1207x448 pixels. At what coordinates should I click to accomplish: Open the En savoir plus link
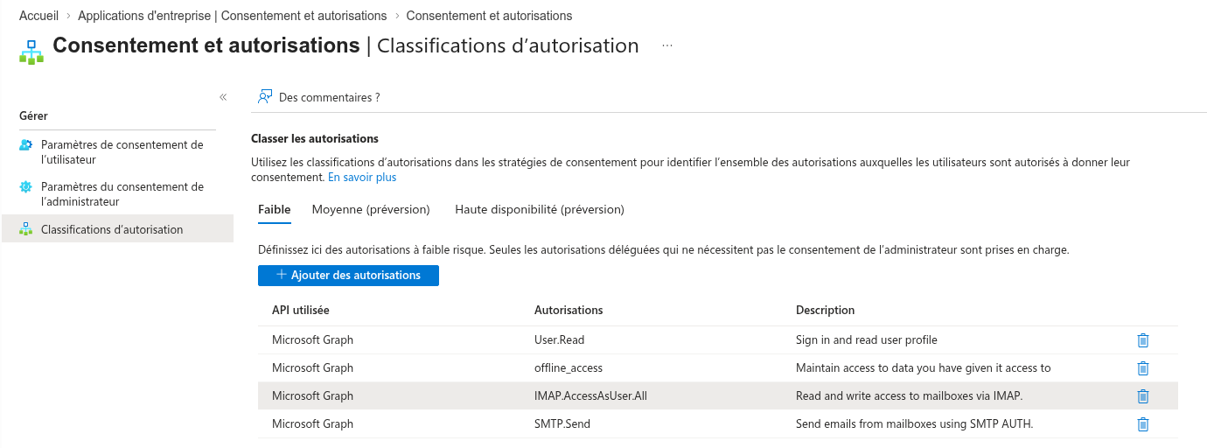(x=362, y=178)
